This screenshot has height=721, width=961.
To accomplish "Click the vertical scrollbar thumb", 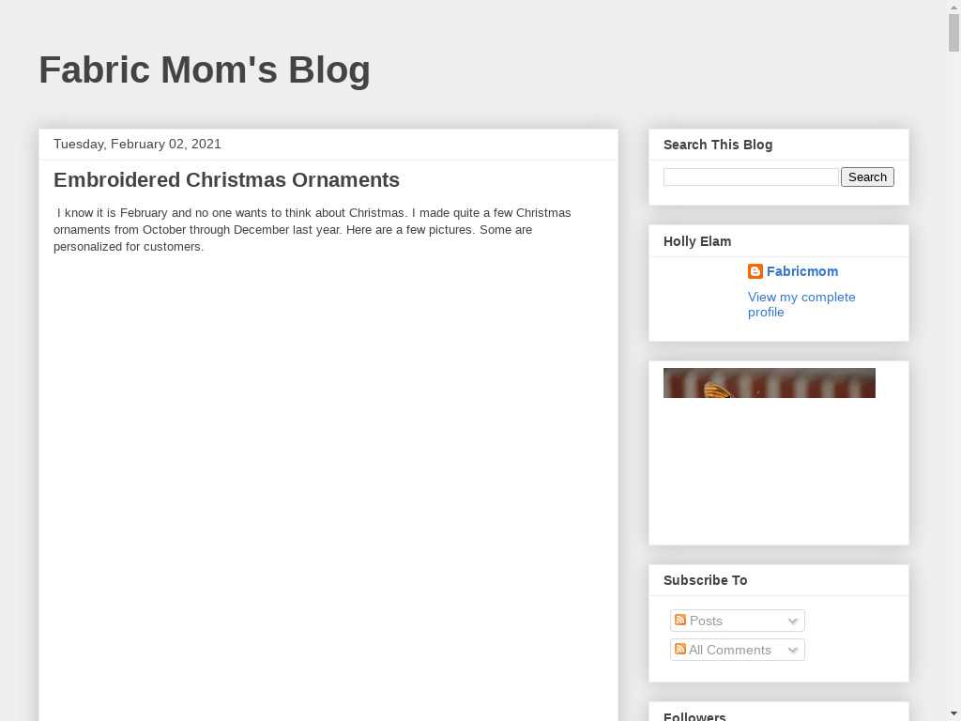I will click(953, 32).
